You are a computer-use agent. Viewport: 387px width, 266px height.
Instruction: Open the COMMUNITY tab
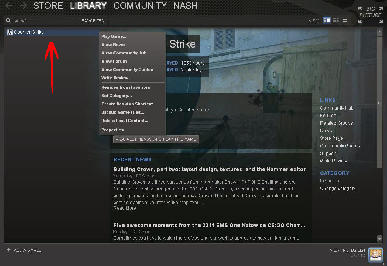click(140, 5)
